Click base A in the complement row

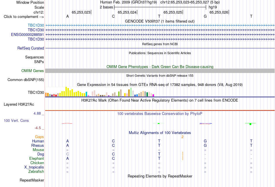67,16
